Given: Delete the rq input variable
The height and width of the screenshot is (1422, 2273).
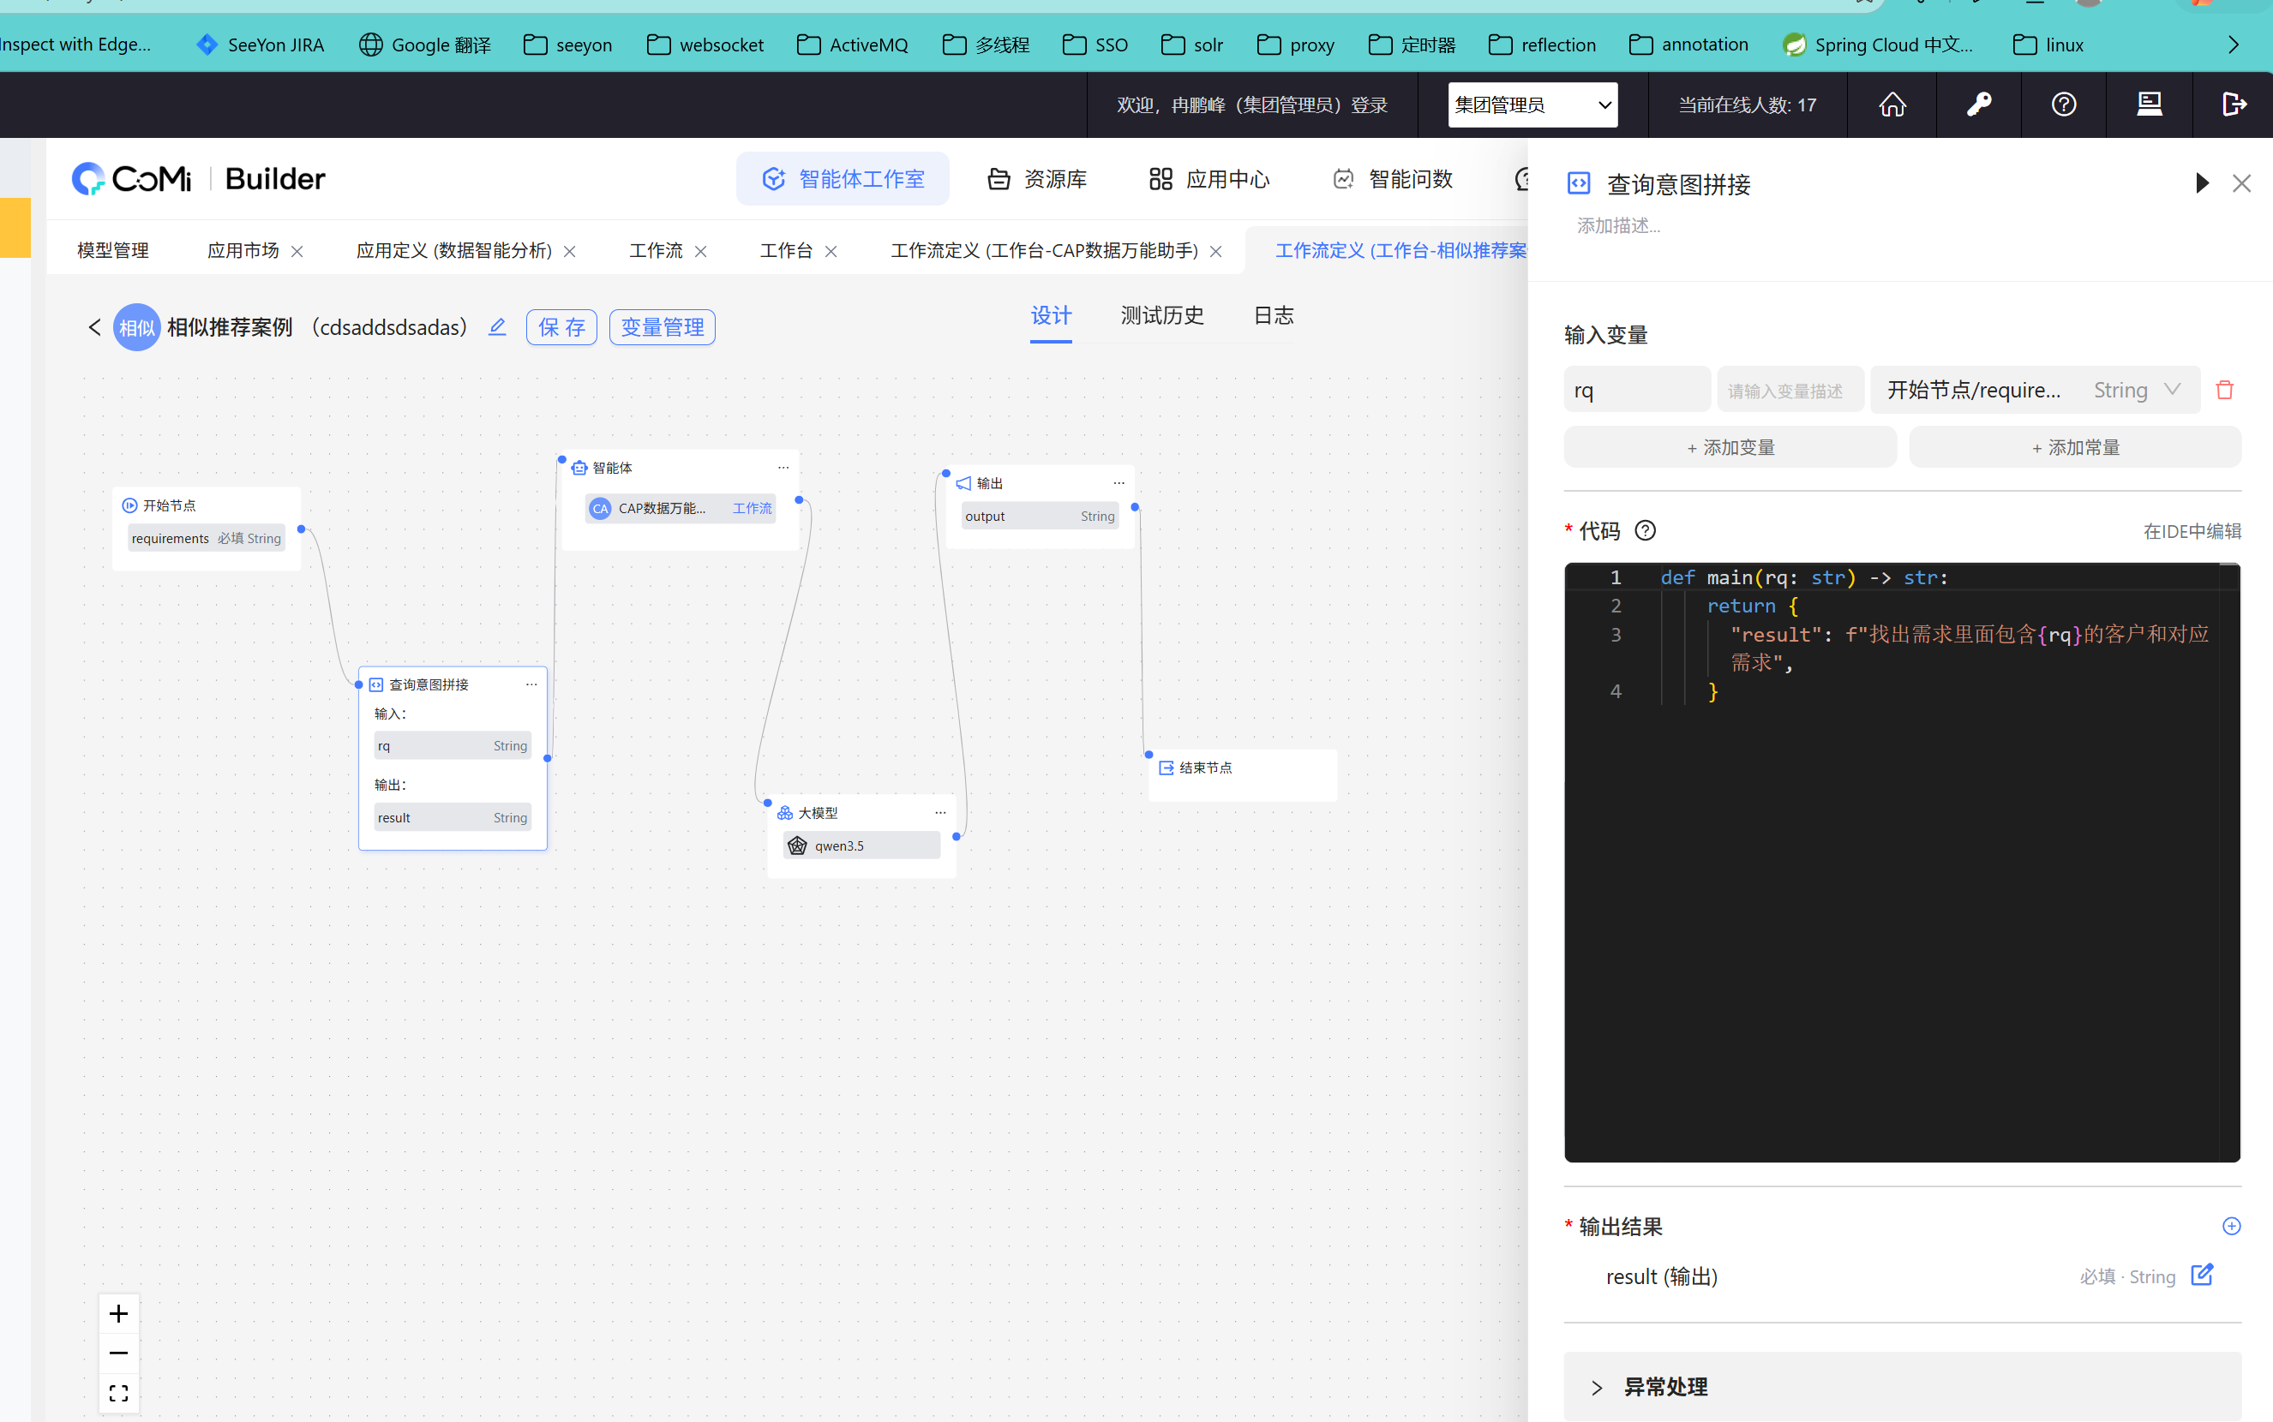Looking at the screenshot, I should [2224, 390].
